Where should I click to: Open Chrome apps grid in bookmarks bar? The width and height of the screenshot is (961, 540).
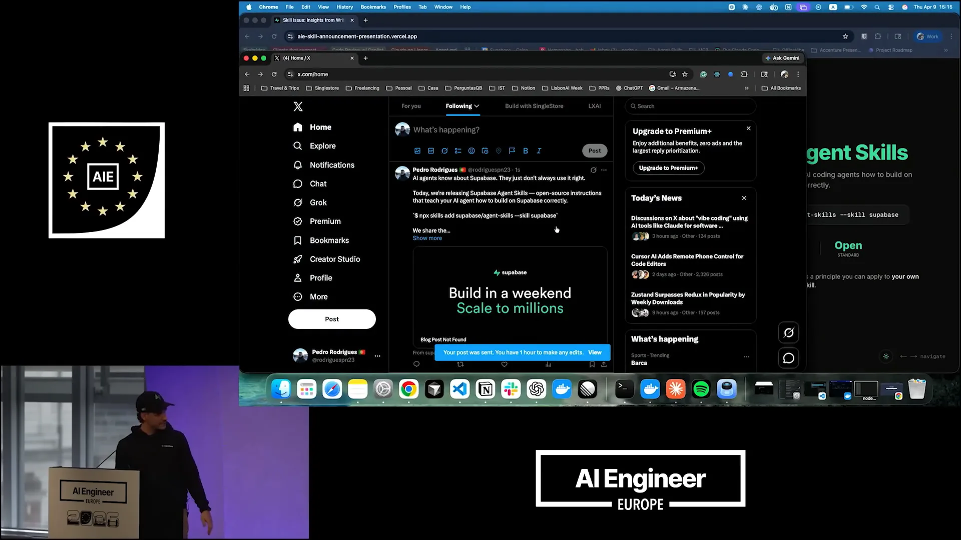(246, 88)
